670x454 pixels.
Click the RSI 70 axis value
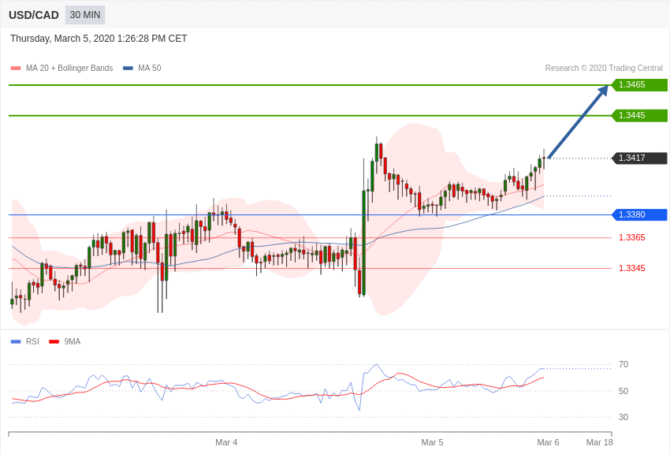623,364
